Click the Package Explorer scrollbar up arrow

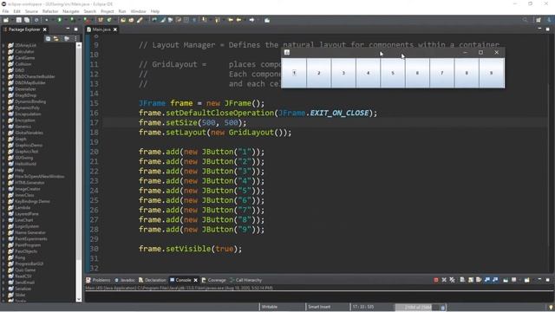(x=79, y=45)
